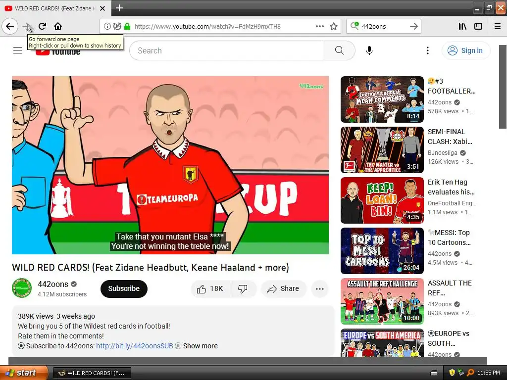Screen dimensions: 507x380
Task: Start voice search with the microphone
Action: click(x=369, y=50)
